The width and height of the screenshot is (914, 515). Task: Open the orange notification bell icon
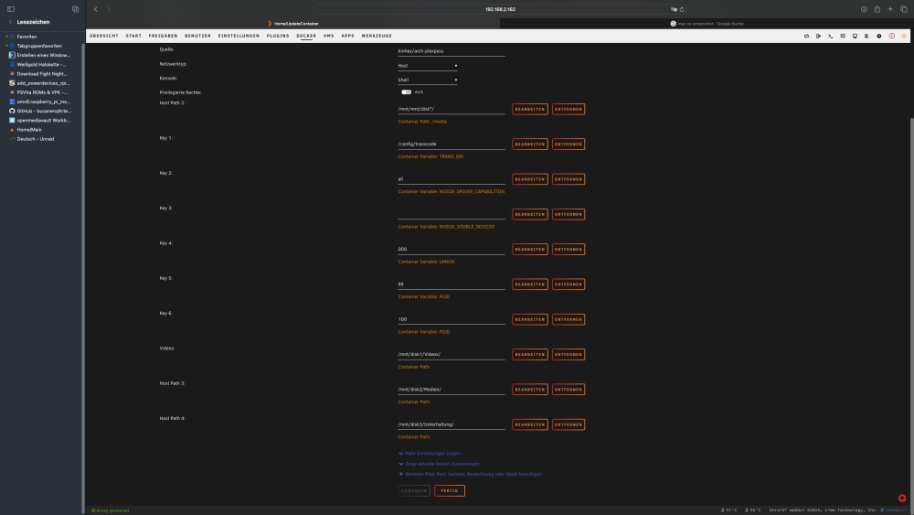click(904, 37)
